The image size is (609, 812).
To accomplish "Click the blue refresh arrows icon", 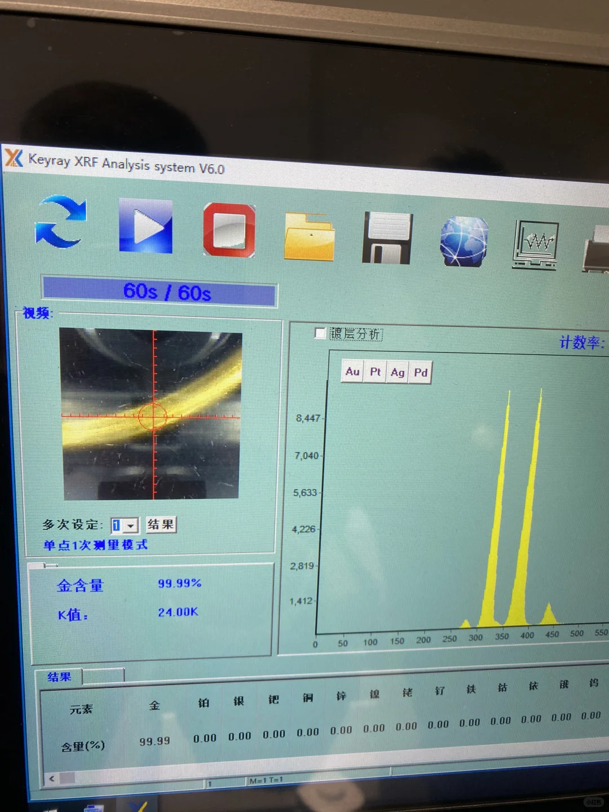I will tap(60, 222).
